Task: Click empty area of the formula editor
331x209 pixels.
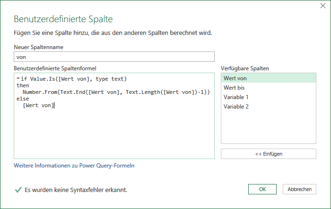Action: click(x=114, y=135)
